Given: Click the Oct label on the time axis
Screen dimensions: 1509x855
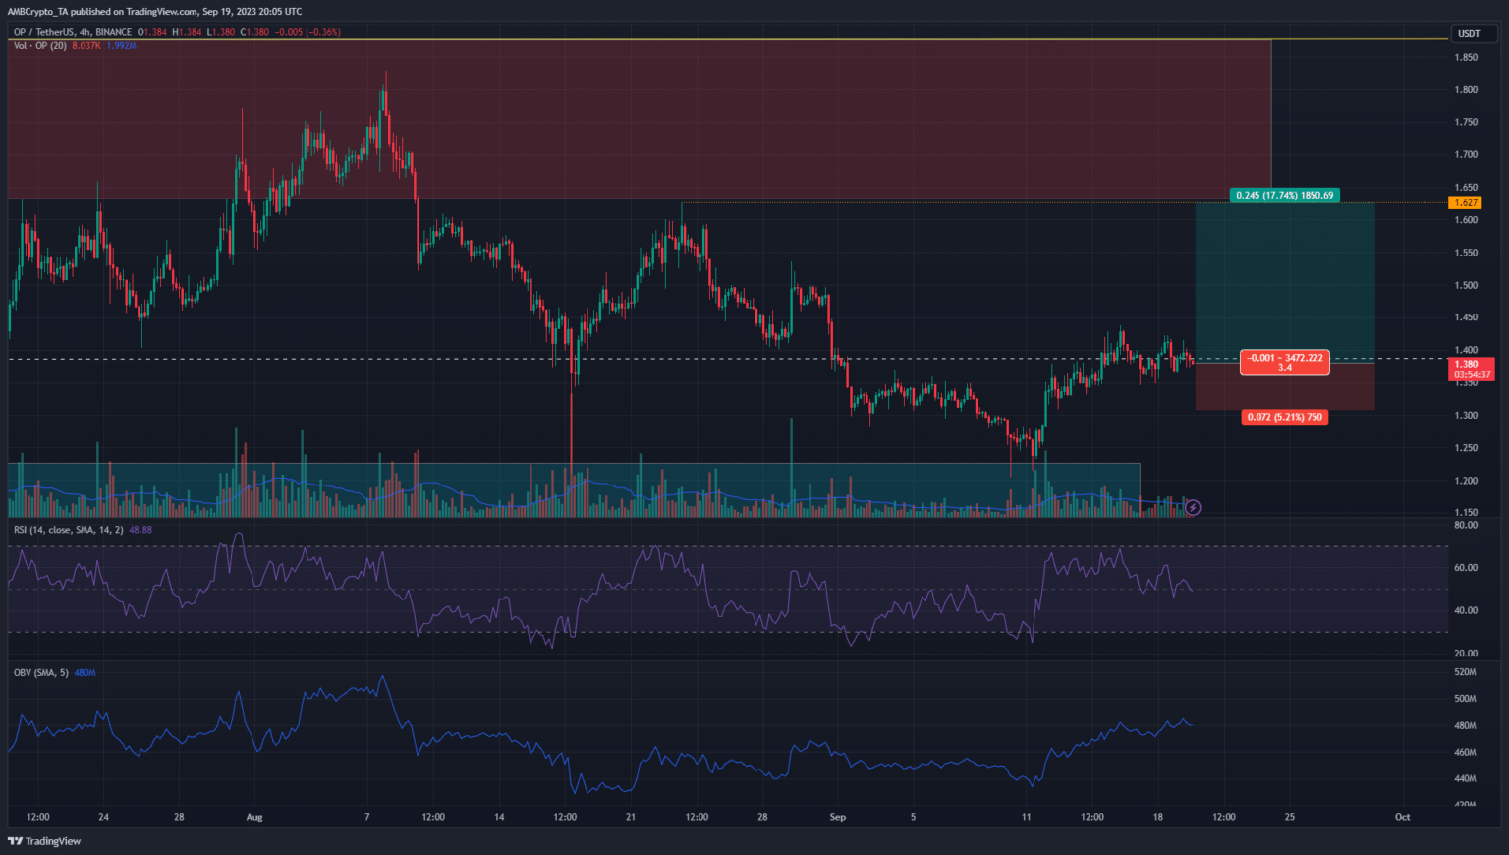Looking at the screenshot, I should point(1402,817).
